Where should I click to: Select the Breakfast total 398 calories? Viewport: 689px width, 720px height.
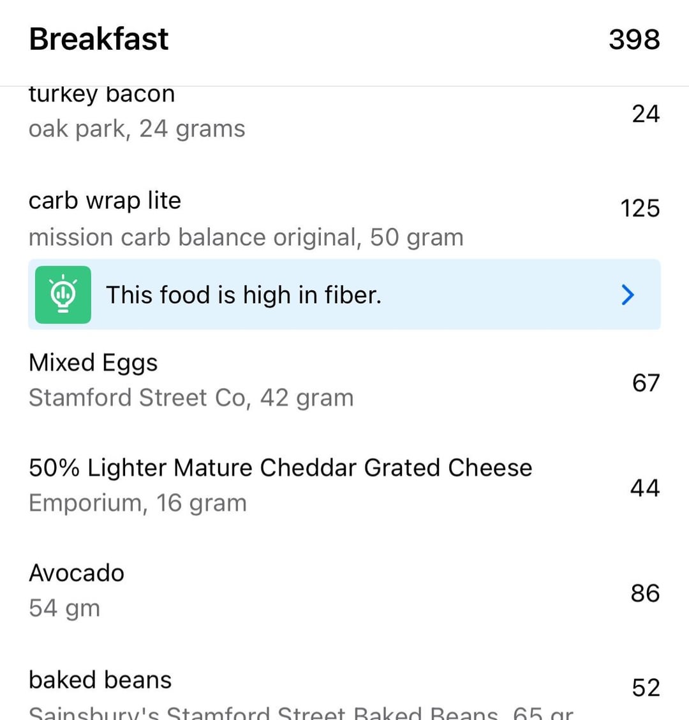click(x=633, y=40)
